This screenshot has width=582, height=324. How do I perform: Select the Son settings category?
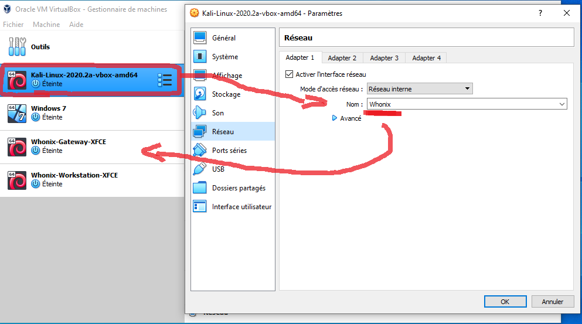pyautogui.click(x=233, y=112)
